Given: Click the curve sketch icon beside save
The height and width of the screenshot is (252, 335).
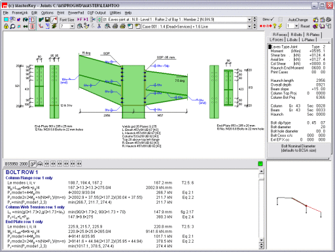Looking at the screenshot, I should [54, 20].
